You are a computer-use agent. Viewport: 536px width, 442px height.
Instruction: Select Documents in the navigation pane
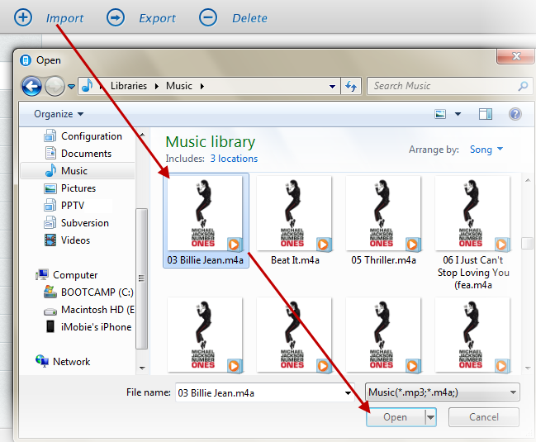point(86,154)
